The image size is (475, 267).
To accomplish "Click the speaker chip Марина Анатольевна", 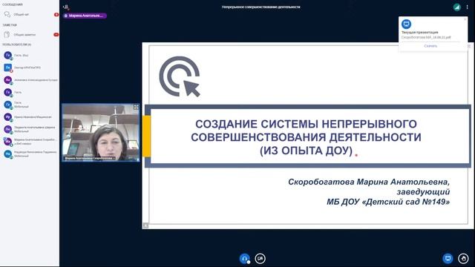I will [85, 16].
